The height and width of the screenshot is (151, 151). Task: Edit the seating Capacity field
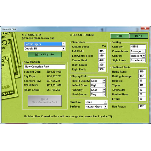click(138, 47)
